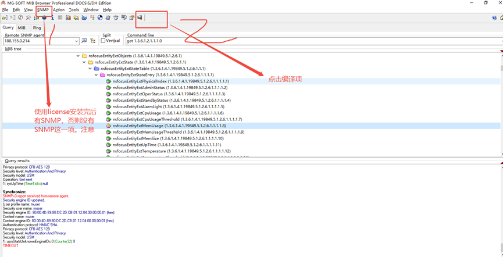Click the globe icon in the toolbar
Viewport: 503px width, 257px height.
click(x=44, y=17)
